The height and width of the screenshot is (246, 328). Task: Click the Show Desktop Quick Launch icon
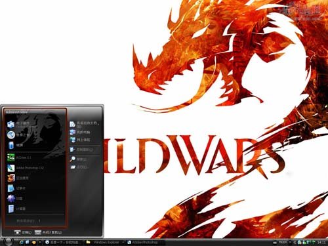tap(28, 242)
